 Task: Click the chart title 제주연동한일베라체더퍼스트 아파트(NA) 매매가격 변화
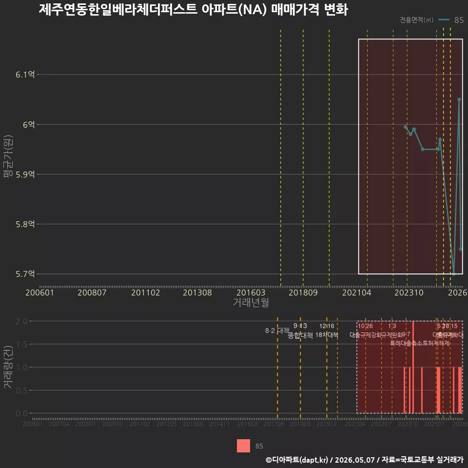point(194,10)
